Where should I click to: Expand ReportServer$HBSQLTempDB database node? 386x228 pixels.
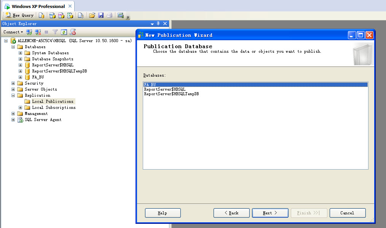pyautogui.click(x=21, y=71)
